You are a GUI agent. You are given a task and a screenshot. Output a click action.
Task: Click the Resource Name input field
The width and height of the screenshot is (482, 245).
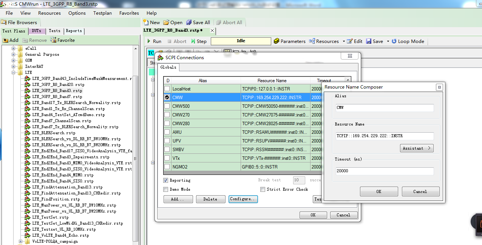point(385,136)
